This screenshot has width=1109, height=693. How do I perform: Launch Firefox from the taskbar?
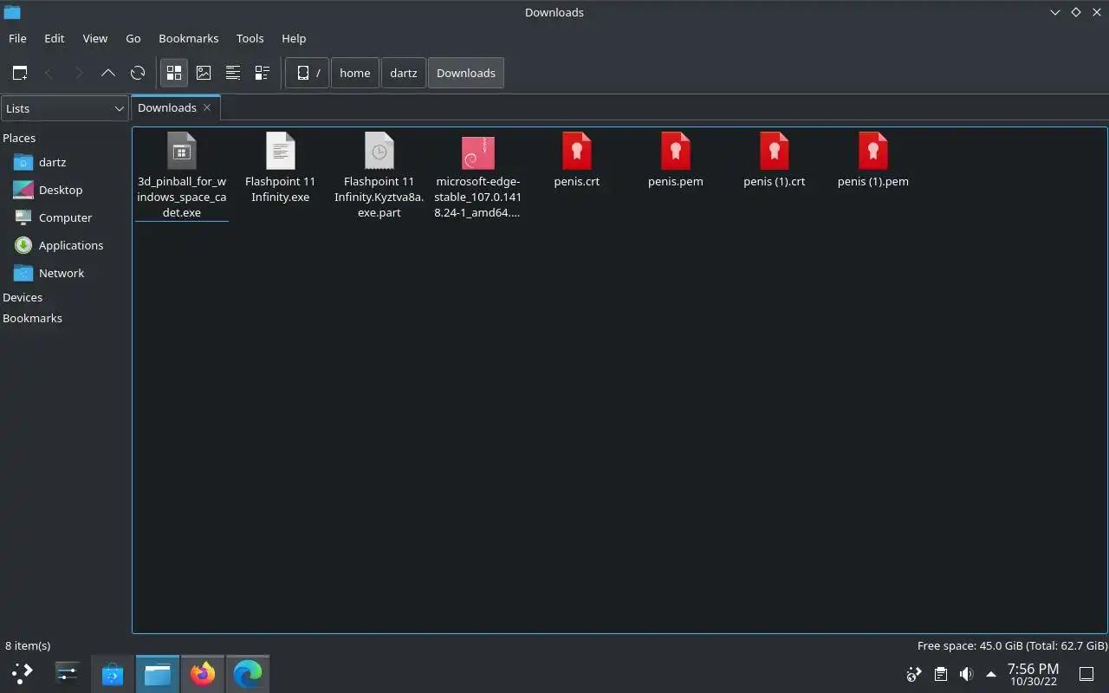(202, 673)
